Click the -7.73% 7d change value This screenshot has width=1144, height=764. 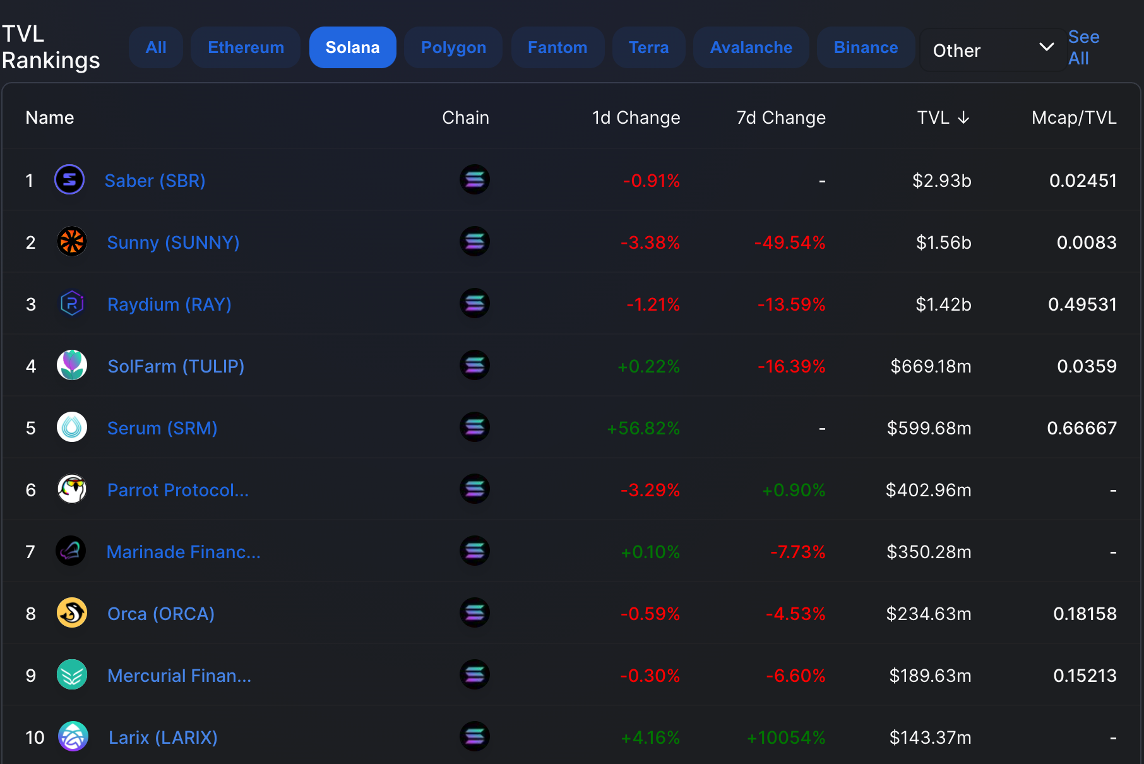point(798,552)
